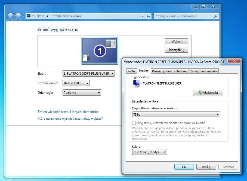The height and width of the screenshot is (181, 247).
Task: Click the Identyfikuj button
Action: point(177,50)
